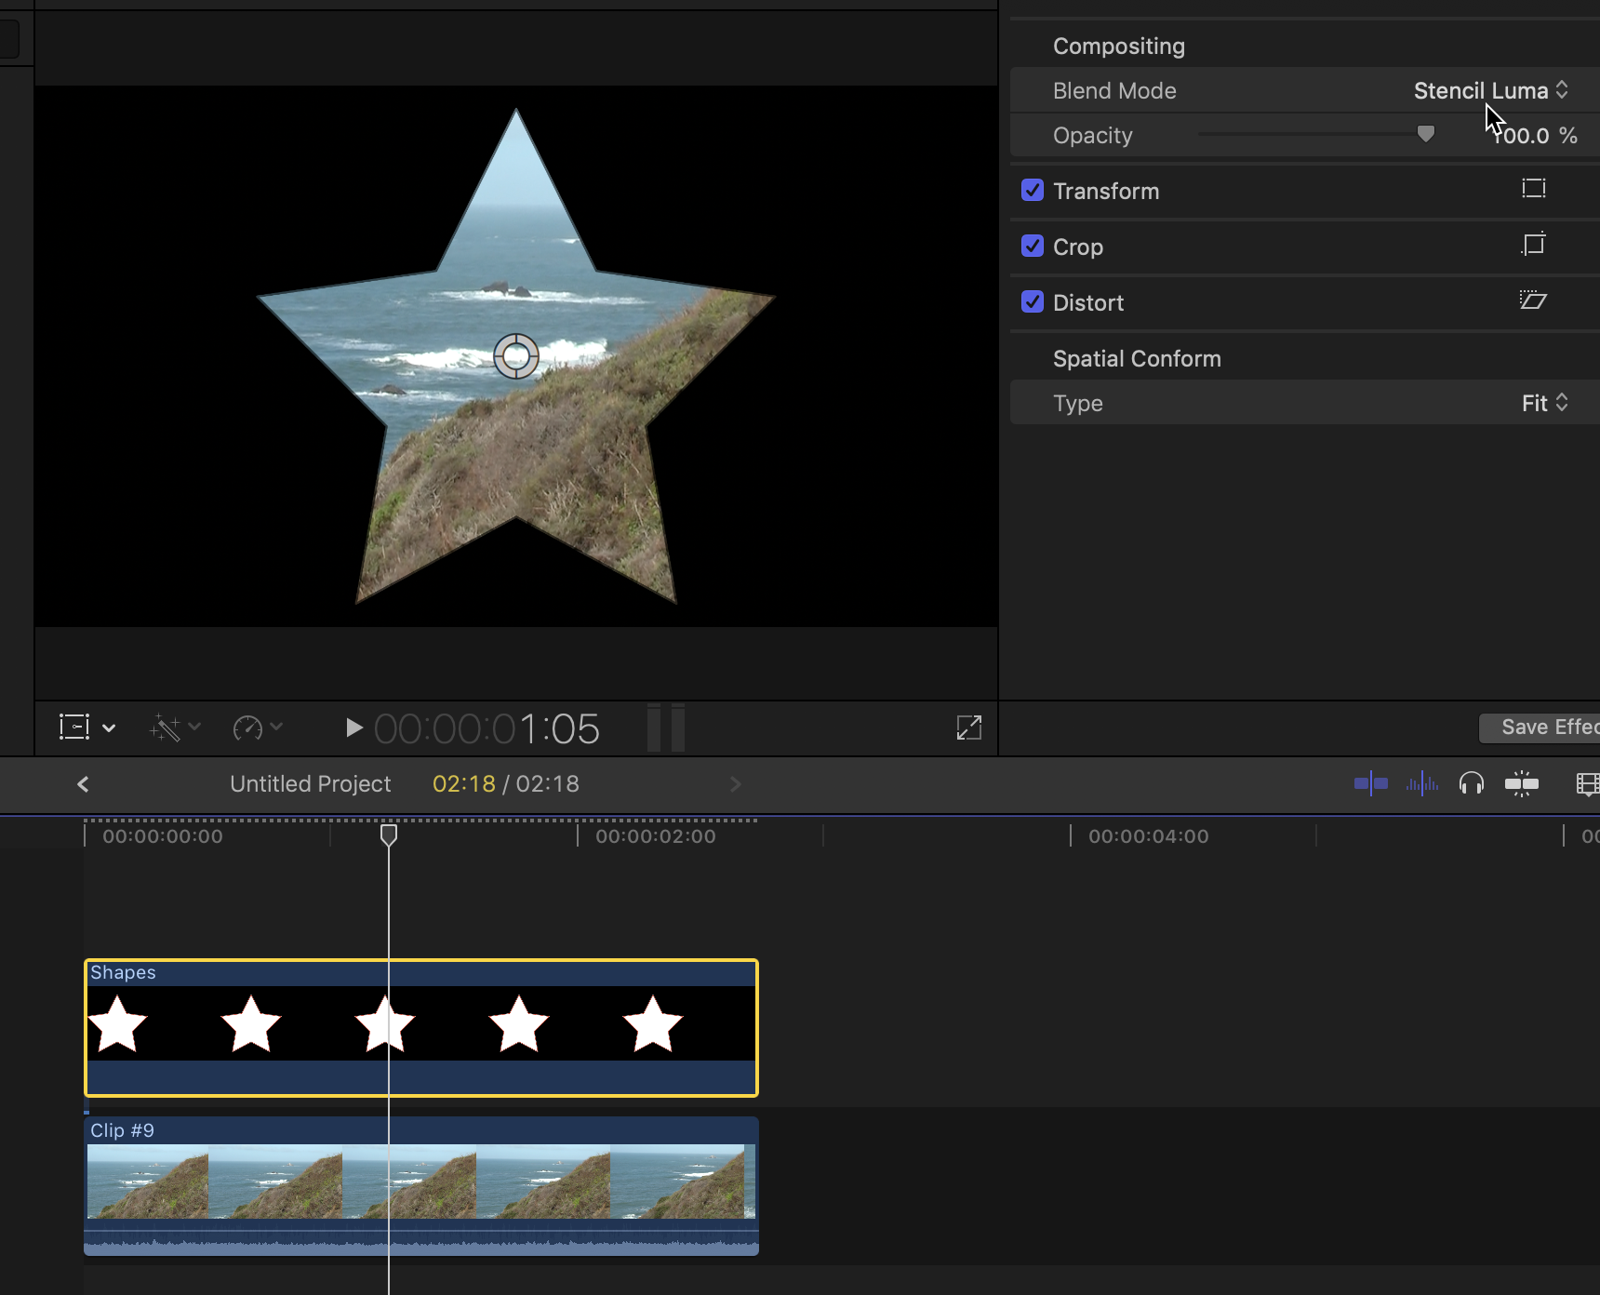Click the solo headphones icon

click(x=1471, y=784)
